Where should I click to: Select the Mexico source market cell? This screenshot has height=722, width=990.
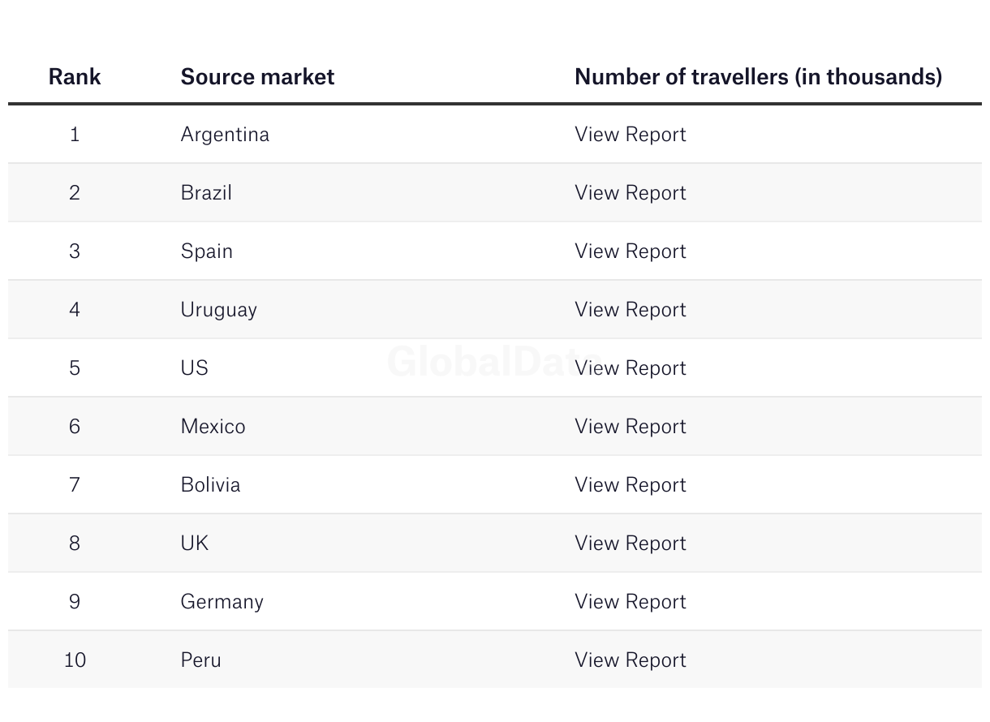213,426
